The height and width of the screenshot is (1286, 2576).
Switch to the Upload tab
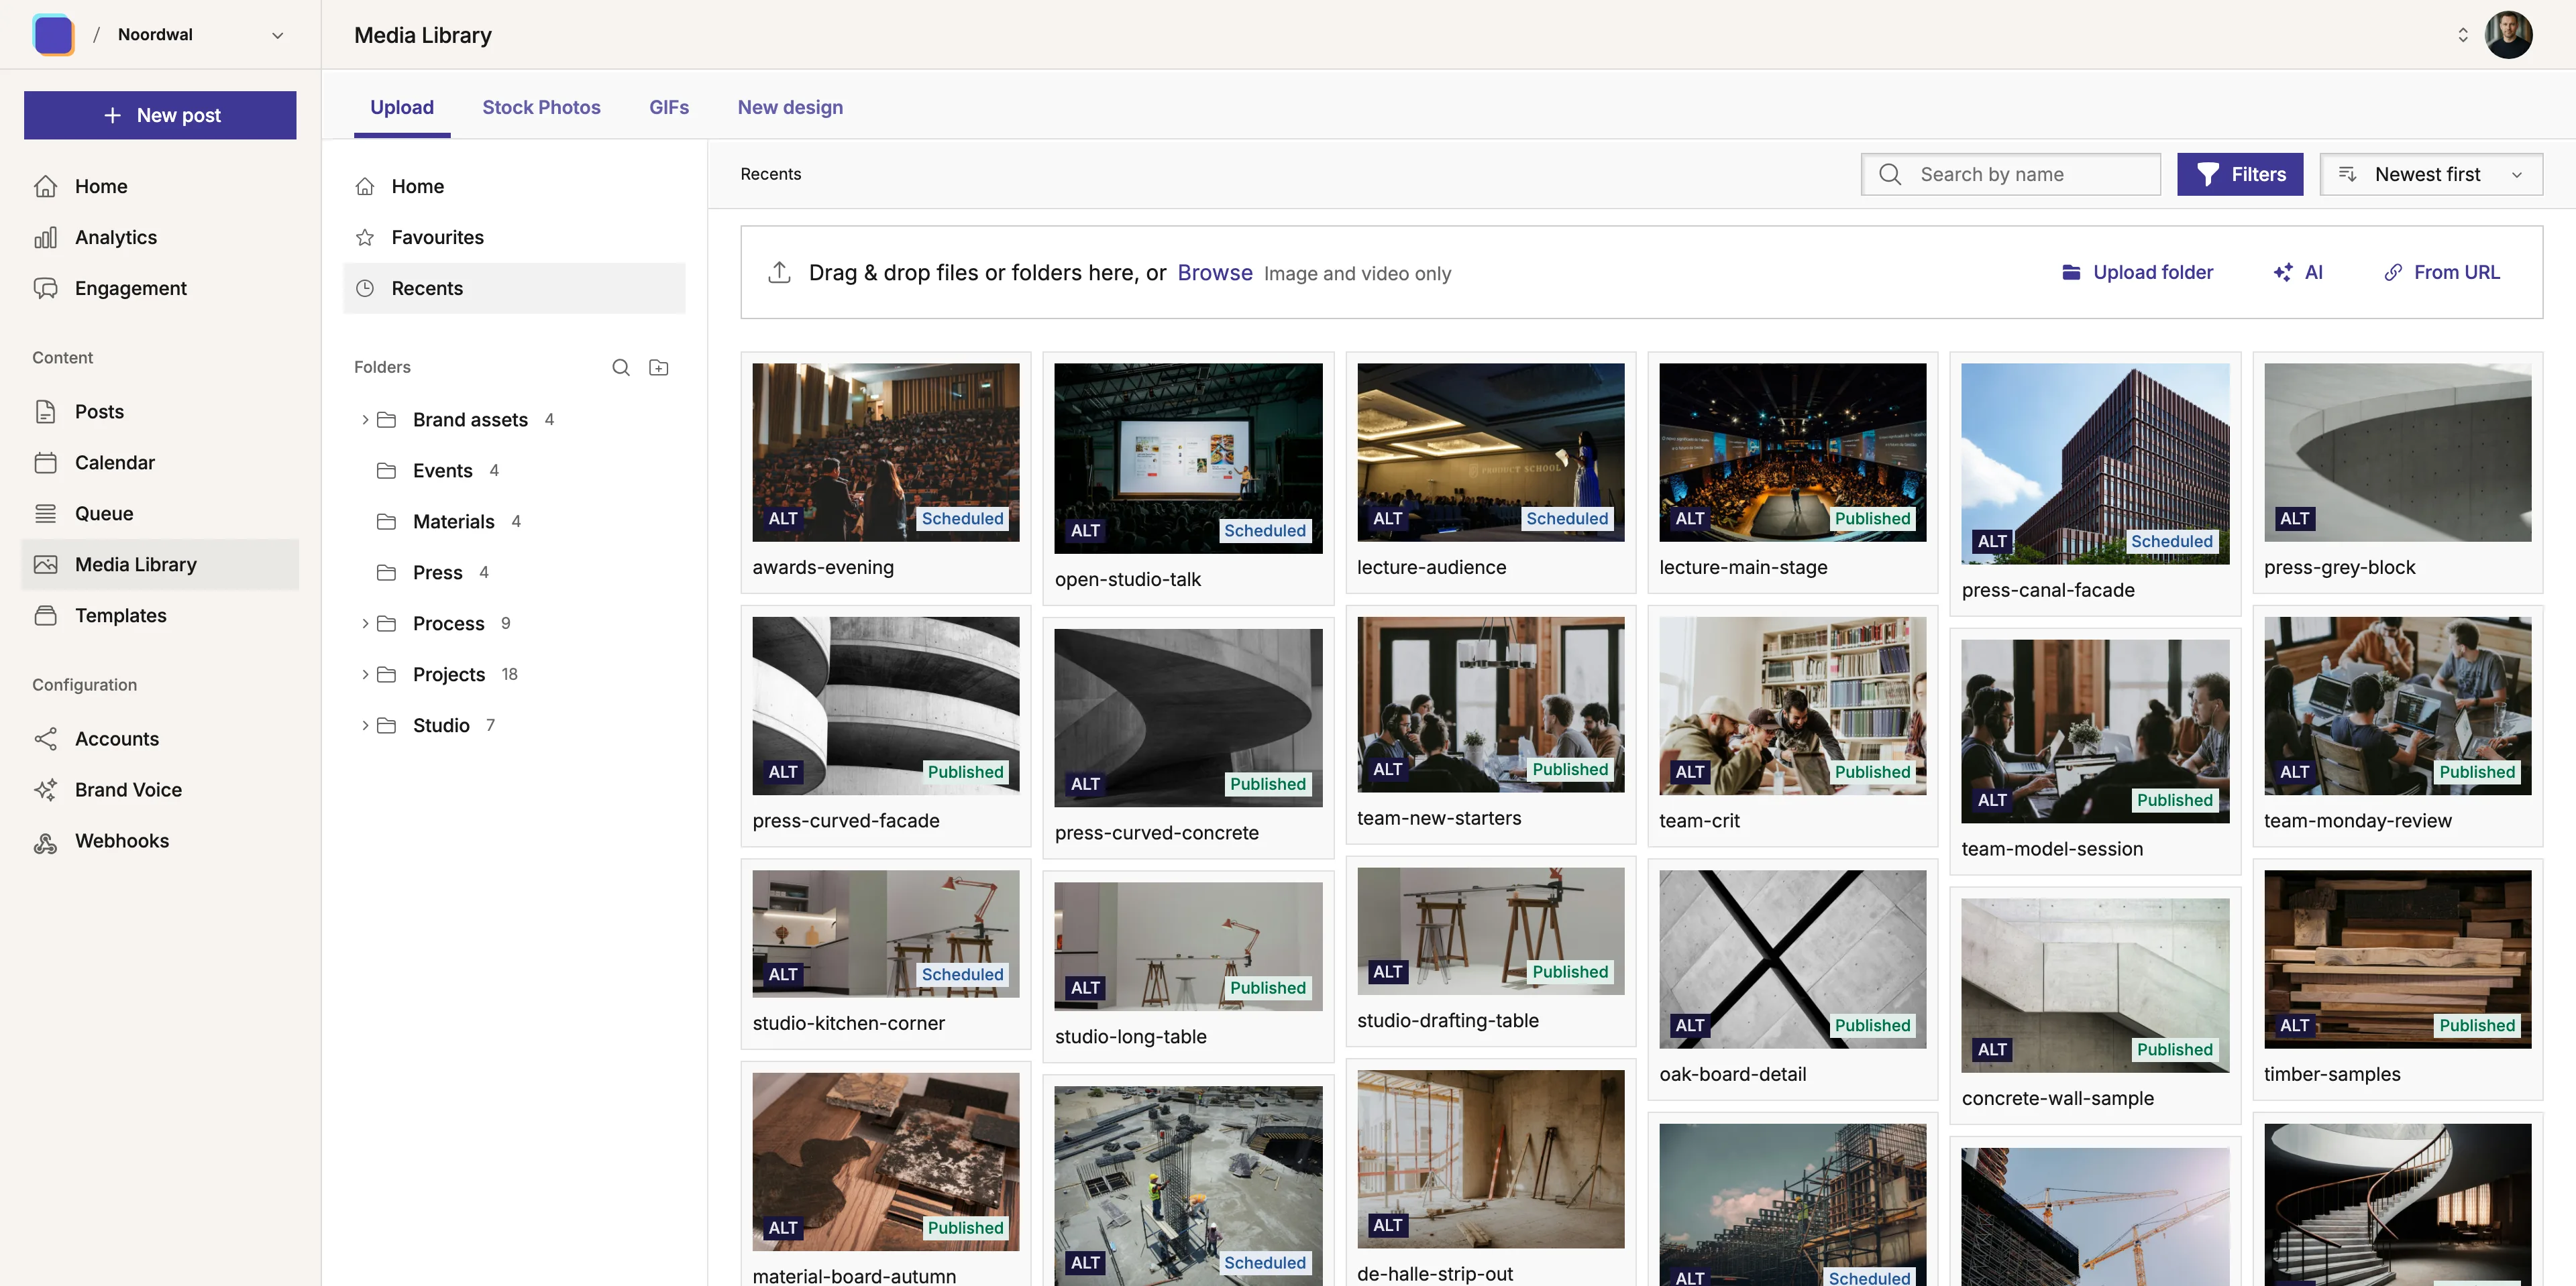(x=401, y=107)
